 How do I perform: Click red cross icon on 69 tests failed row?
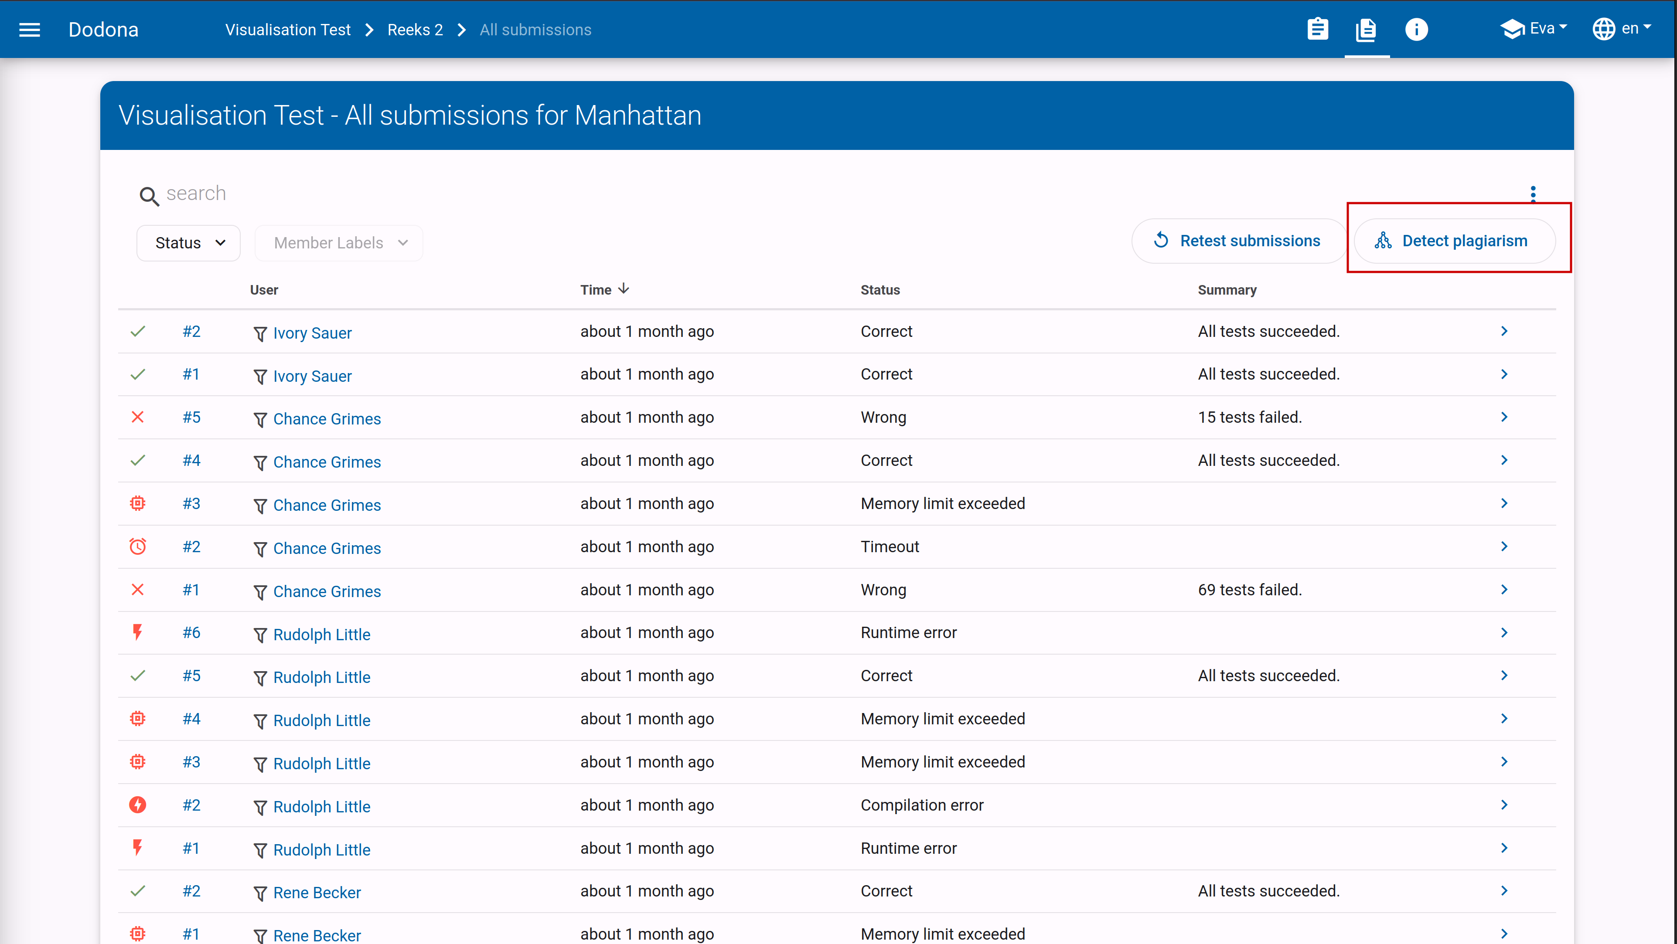pos(137,589)
